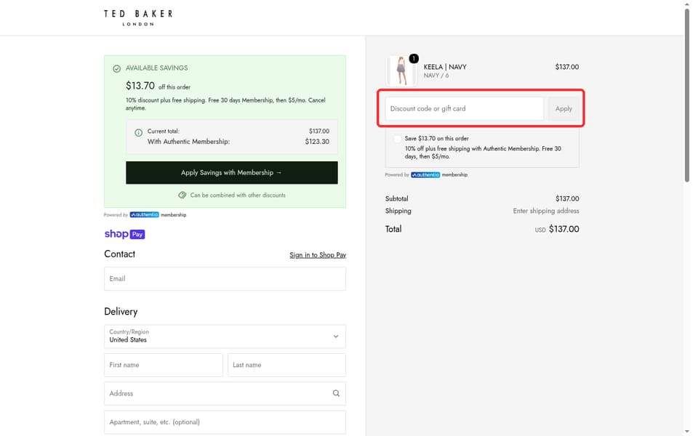Click the Apartment, suite, etc. field
The image size is (698, 436).
[x=225, y=421]
